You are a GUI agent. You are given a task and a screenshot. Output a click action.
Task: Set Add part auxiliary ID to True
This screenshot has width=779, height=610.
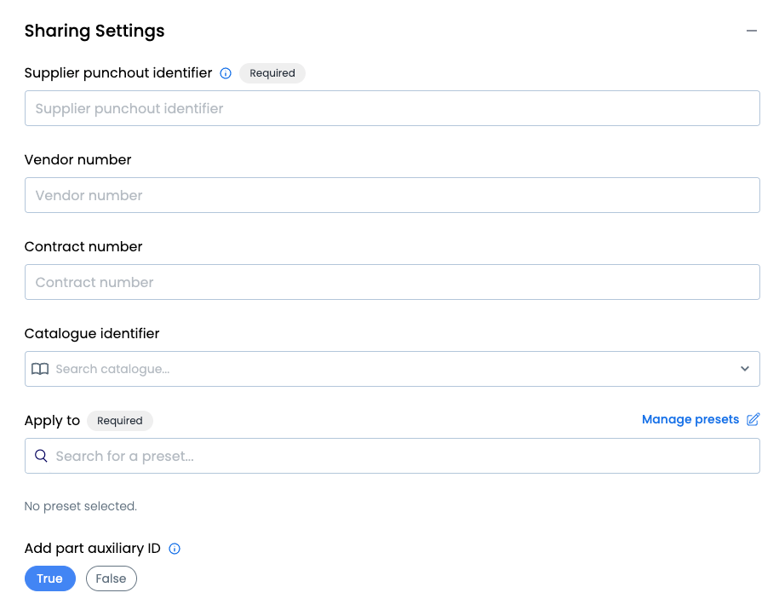(x=50, y=578)
